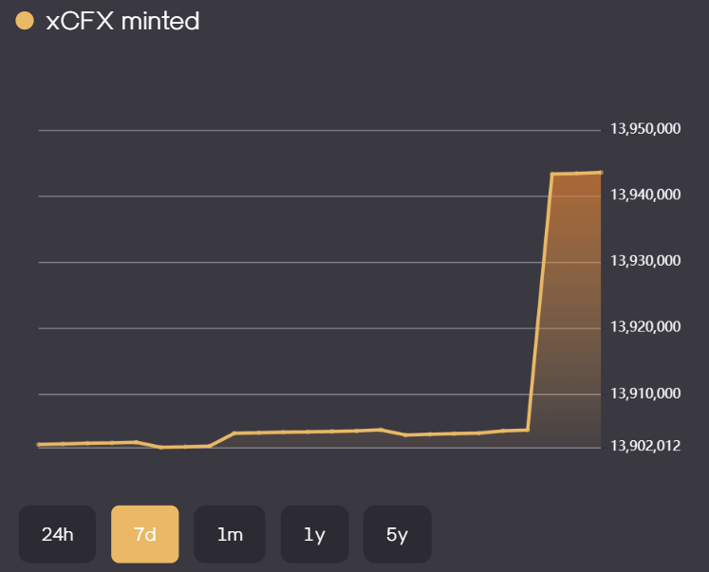Show the 5y time range
Image resolution: width=709 pixels, height=572 pixels.
tap(397, 534)
